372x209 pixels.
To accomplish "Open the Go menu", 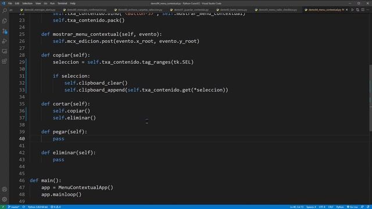I will pos(45,3).
